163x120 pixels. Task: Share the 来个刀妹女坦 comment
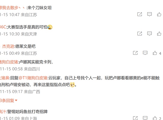pyautogui.click(x=140, y=14)
